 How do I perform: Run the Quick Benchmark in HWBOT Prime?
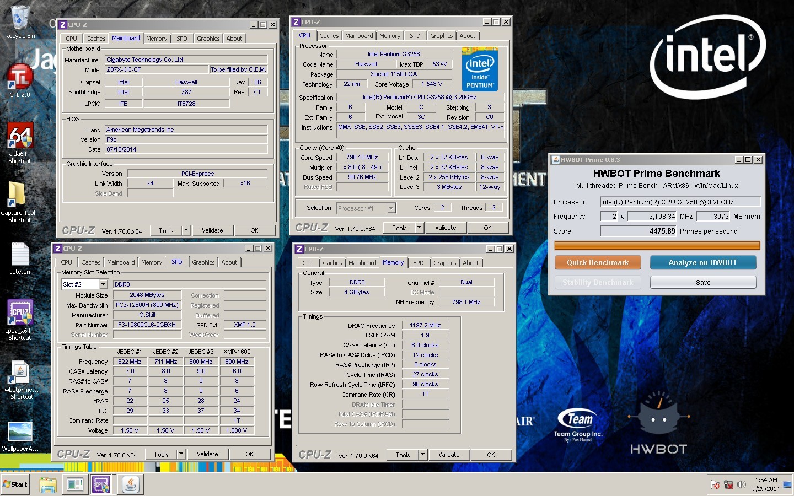(598, 262)
